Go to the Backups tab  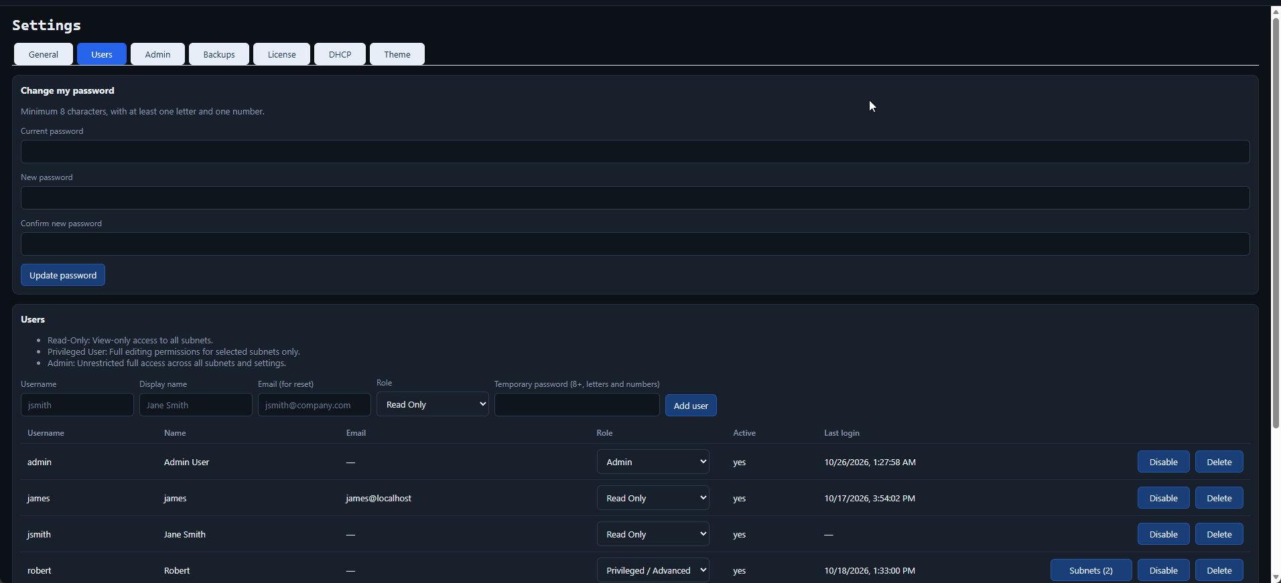tap(219, 54)
